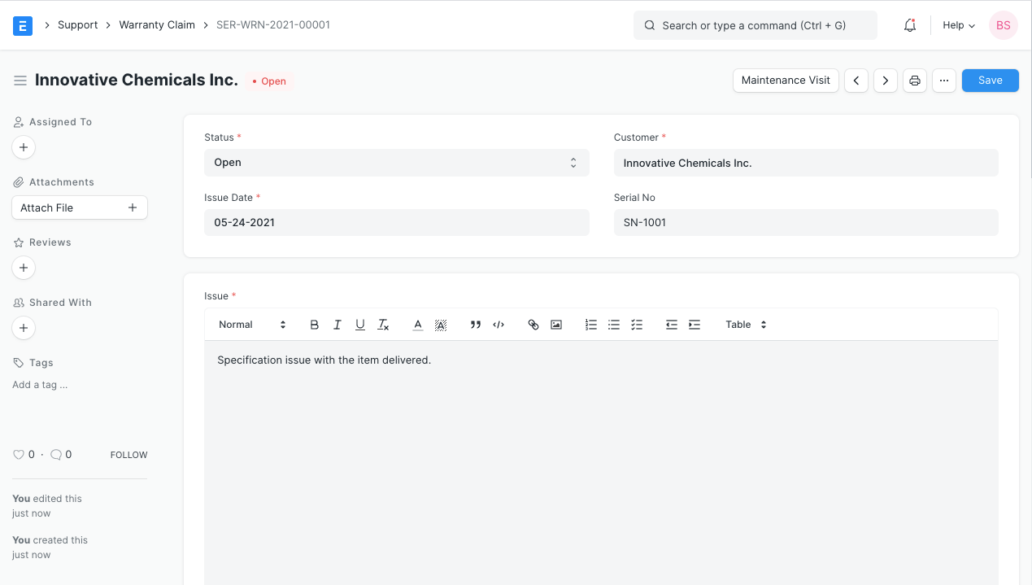Click the Underline formatting icon
Viewport: 1032px width, 585px height.
(x=360, y=325)
